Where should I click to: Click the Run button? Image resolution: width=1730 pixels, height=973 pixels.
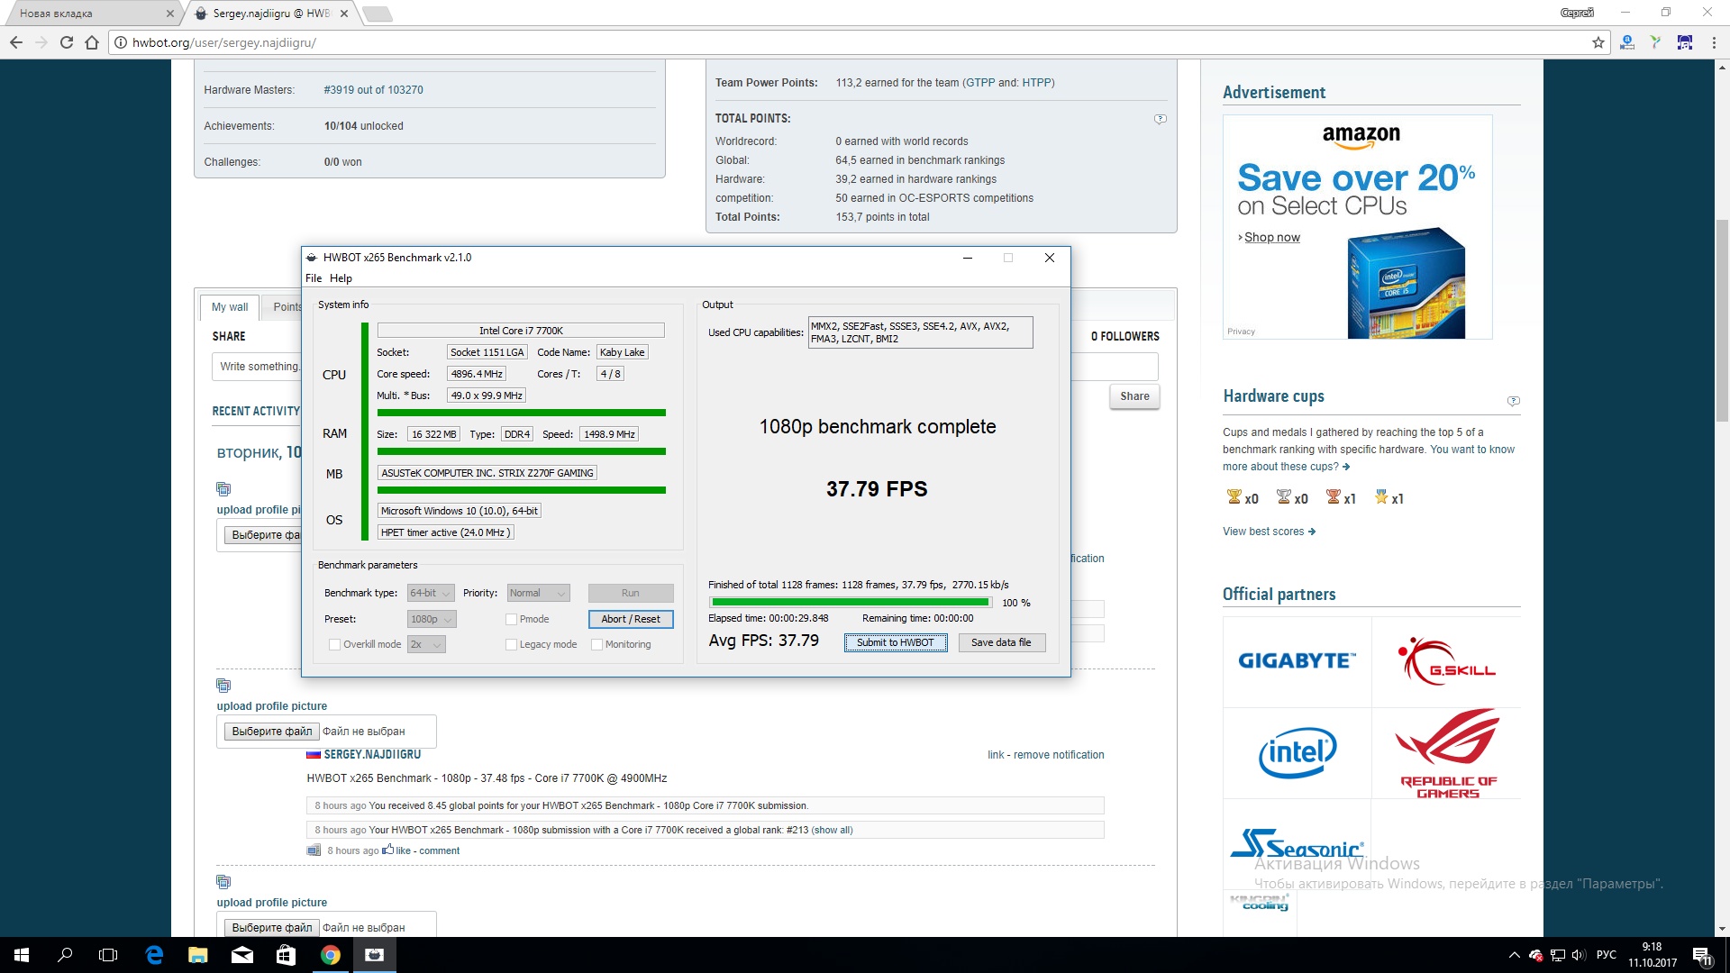[631, 593]
